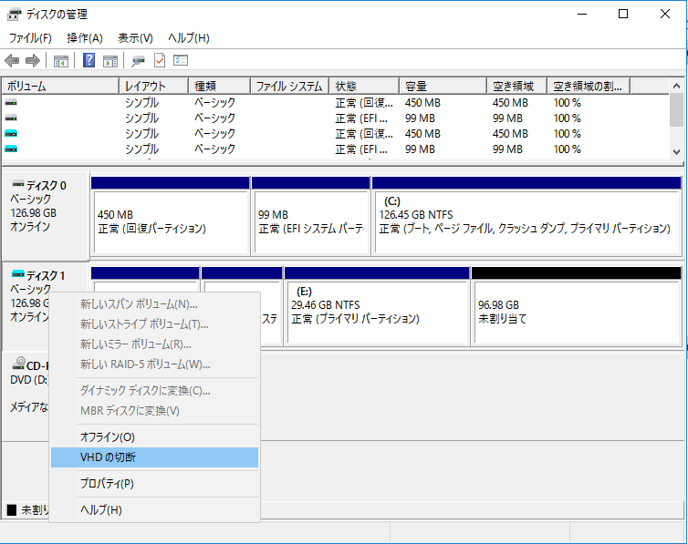The width and height of the screenshot is (688, 544).
Task: Open the 操作(A) menu
Action: (84, 38)
